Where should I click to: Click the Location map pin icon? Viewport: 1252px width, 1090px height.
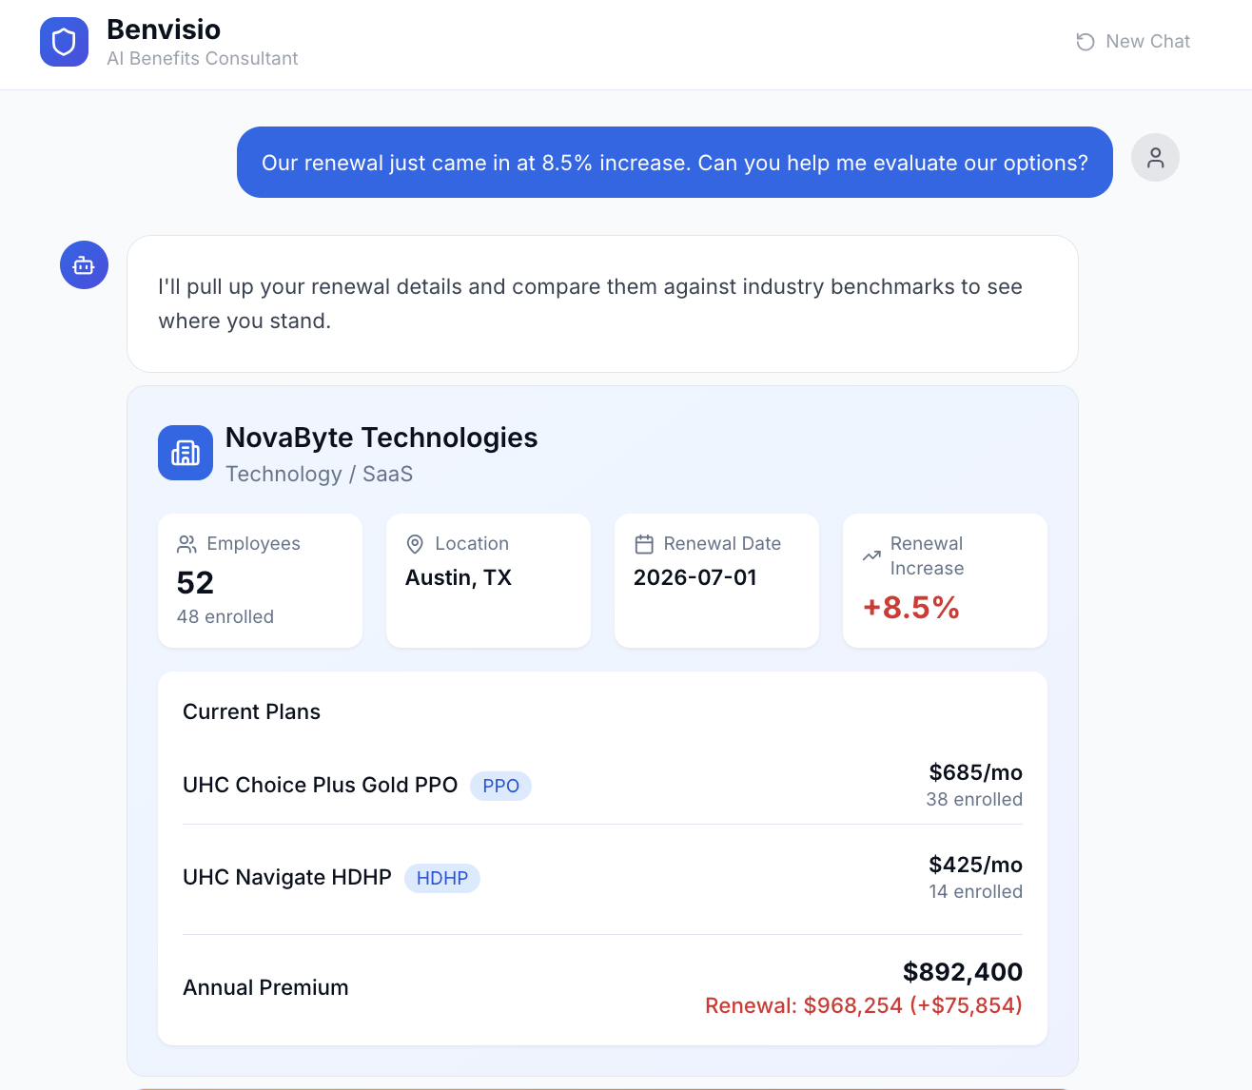click(x=415, y=543)
